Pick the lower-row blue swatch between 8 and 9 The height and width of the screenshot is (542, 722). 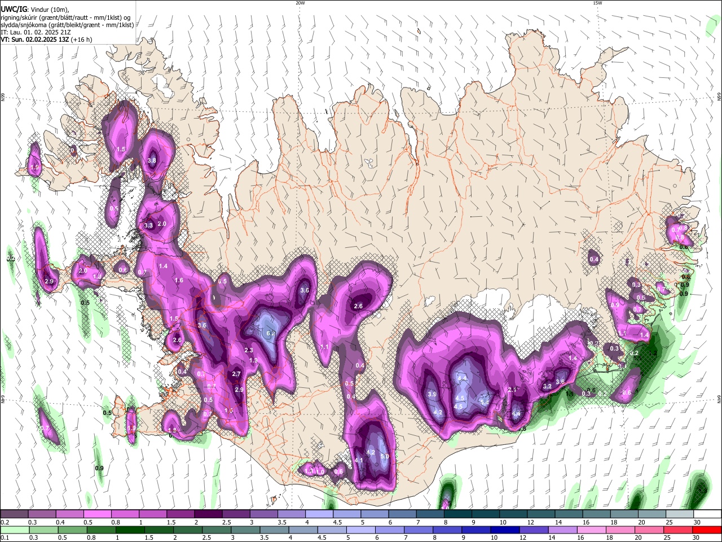click(447, 530)
